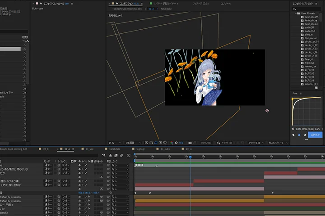Click the blue exposure value +0.0
Viewport: 325px width, 216px height.
click(x=181, y=143)
